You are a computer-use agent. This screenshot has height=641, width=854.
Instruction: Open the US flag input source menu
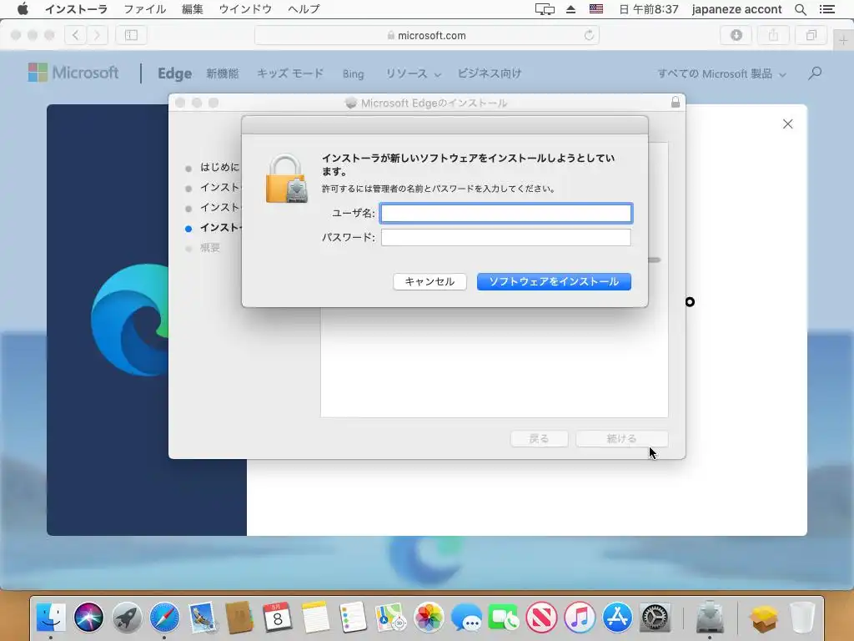(x=596, y=9)
